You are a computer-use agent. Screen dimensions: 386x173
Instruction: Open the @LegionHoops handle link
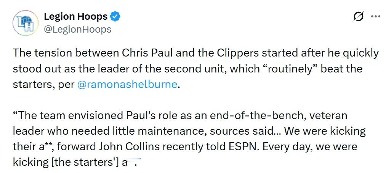pos(77,29)
